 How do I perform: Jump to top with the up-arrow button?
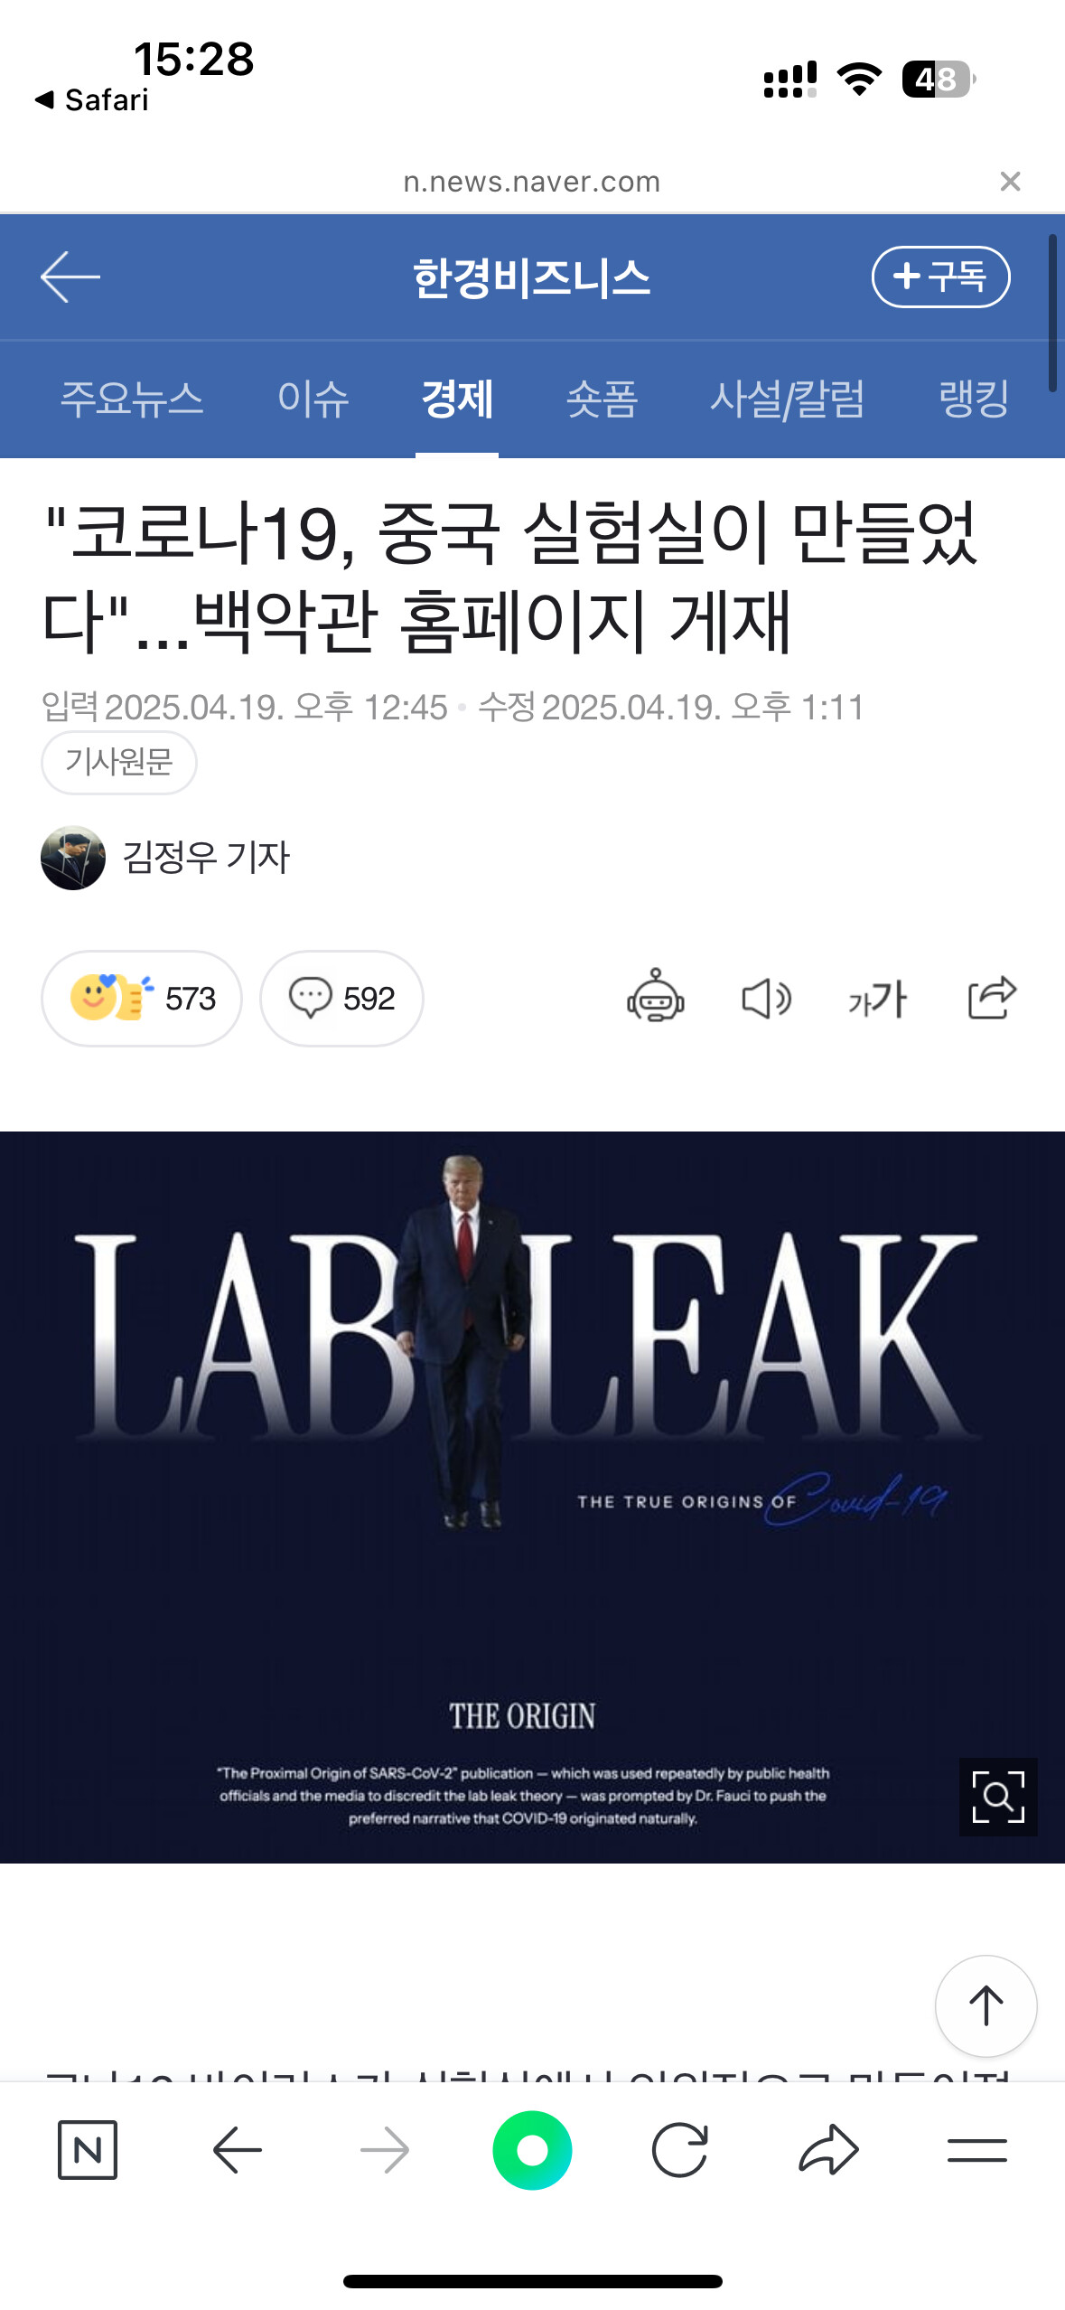tap(986, 2005)
